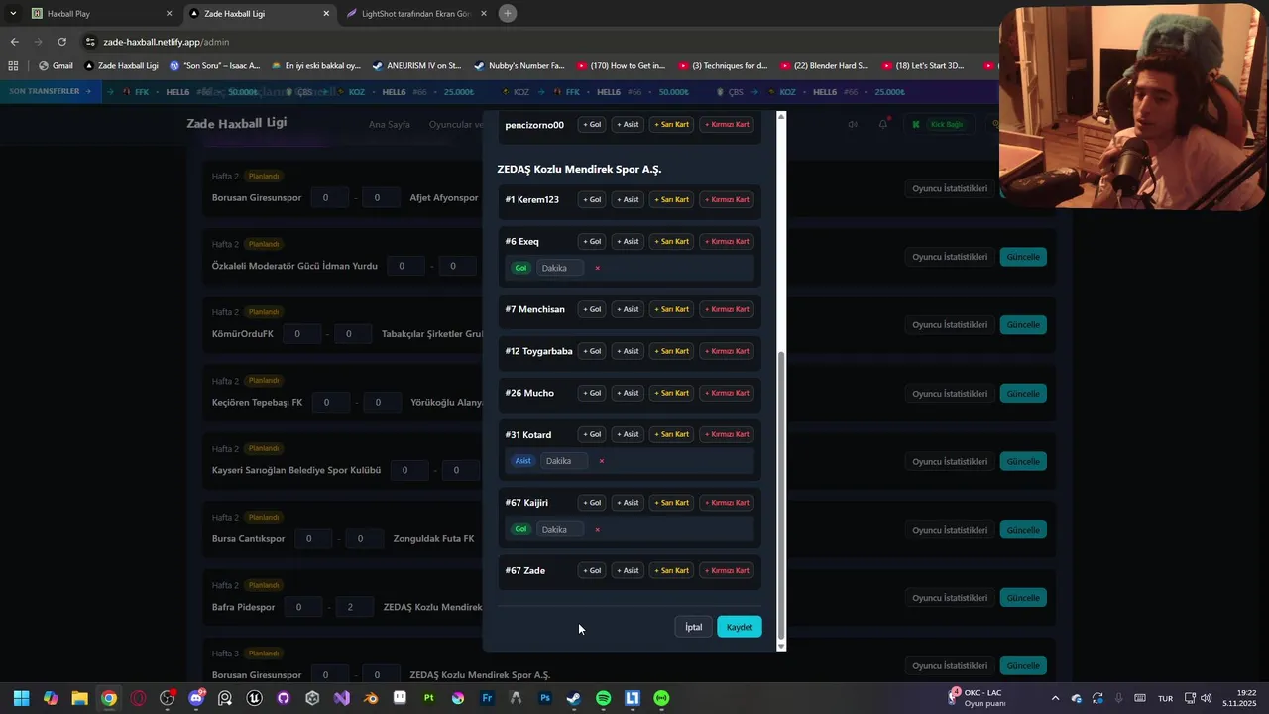
Task: Switch to Chrome in the taskbar
Action: click(108, 698)
